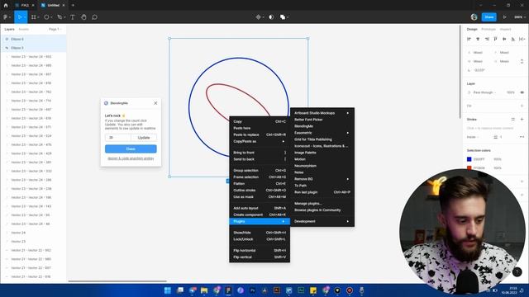Click Flip horizontal menu entry

[x=260, y=251]
